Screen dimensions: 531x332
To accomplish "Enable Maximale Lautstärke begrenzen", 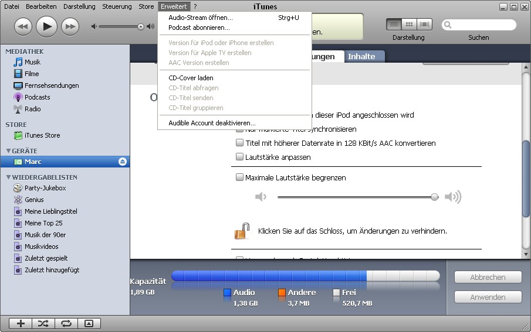I will click(x=239, y=177).
